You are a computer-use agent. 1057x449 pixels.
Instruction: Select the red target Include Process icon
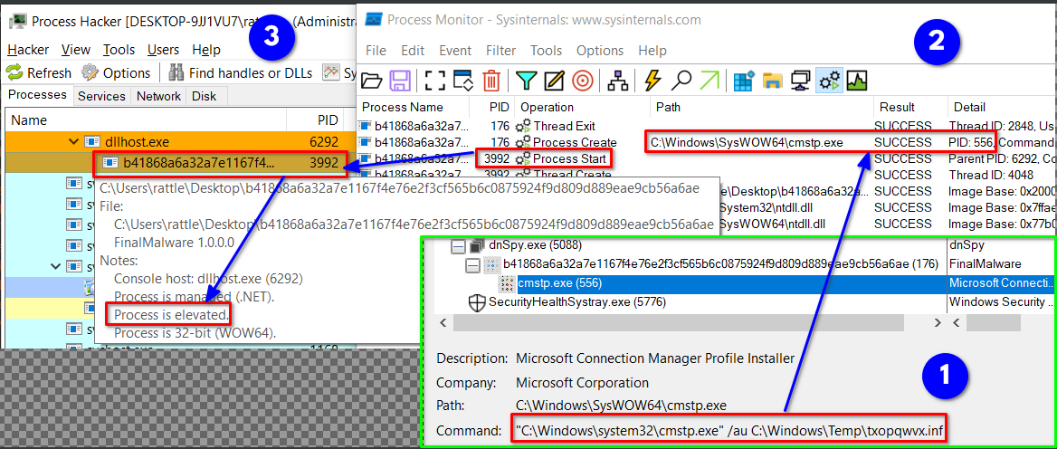tap(583, 81)
